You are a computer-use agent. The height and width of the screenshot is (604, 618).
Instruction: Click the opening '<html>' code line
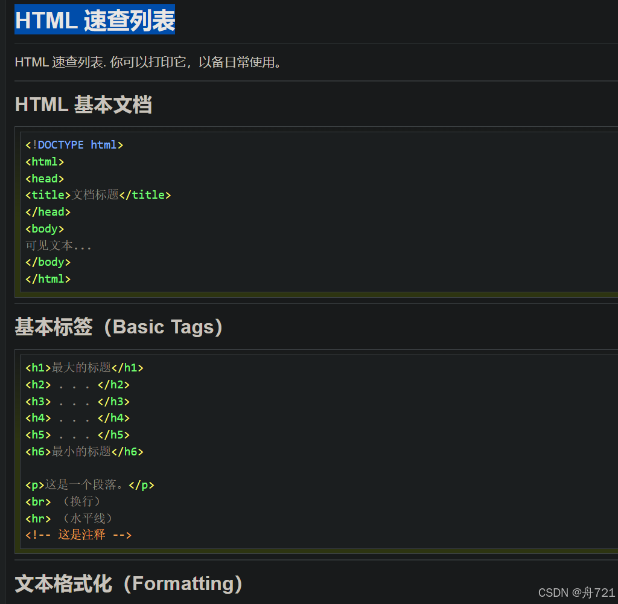(45, 162)
